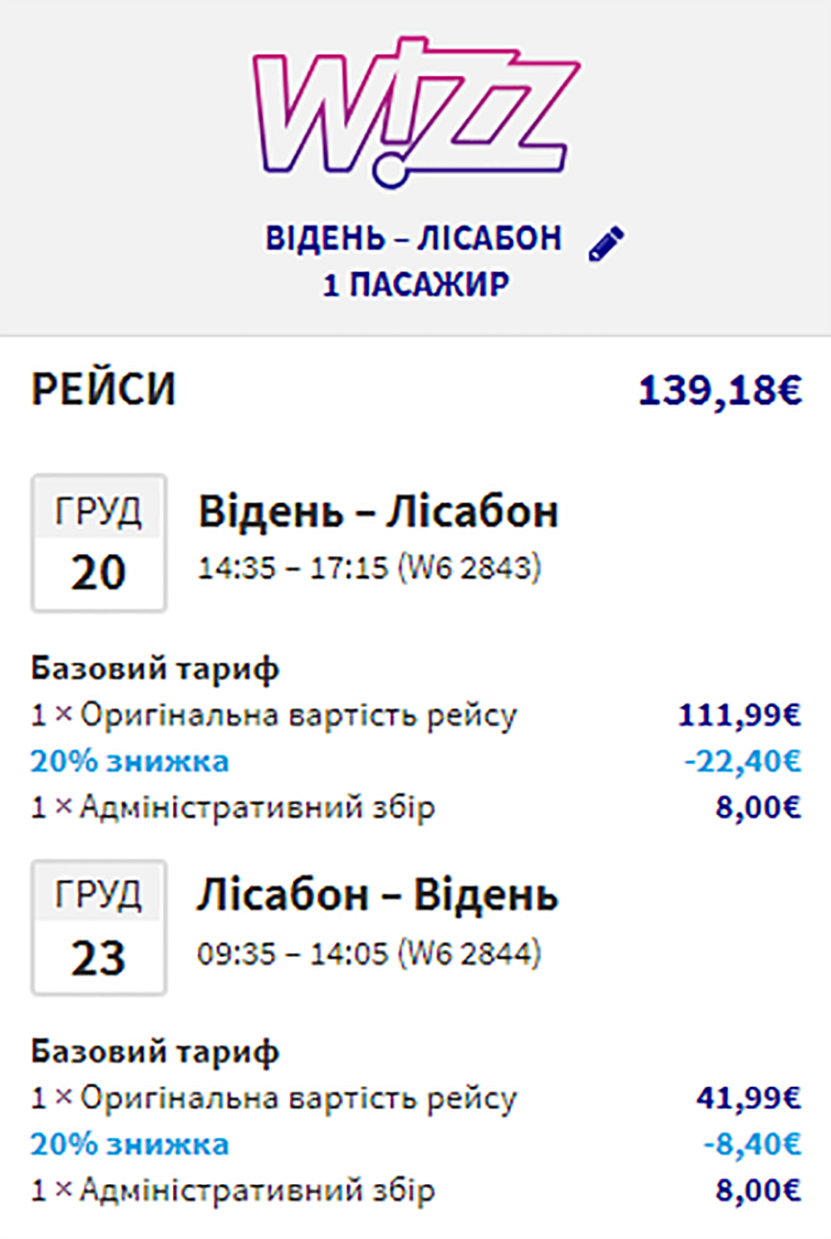
Task: Click the -22,40€ discount amount
Action: tap(742, 761)
